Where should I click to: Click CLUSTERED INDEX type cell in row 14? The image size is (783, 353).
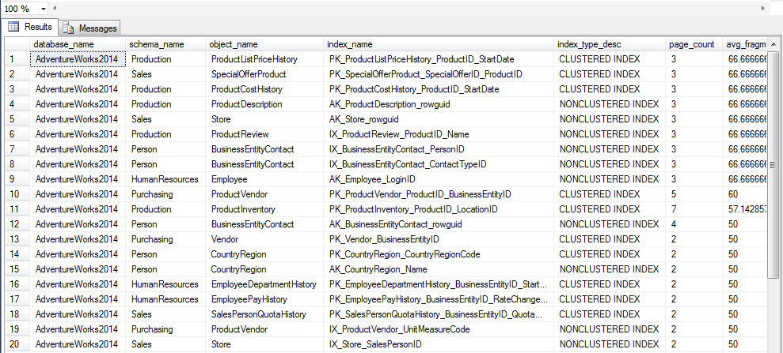[x=610, y=254]
